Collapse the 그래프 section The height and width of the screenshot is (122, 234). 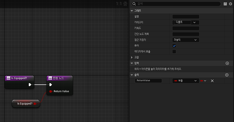132,11
